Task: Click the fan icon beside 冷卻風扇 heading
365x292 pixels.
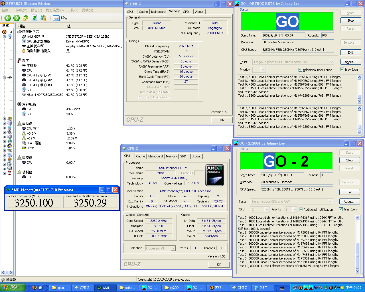Action: pyautogui.click(x=19, y=104)
